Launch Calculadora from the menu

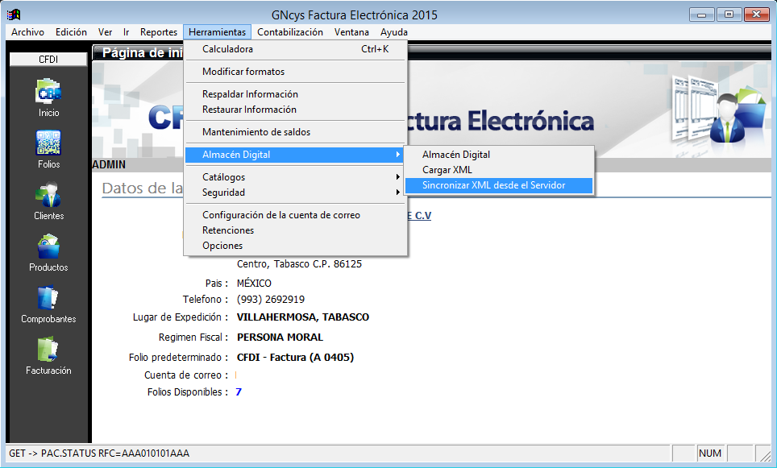(295, 49)
